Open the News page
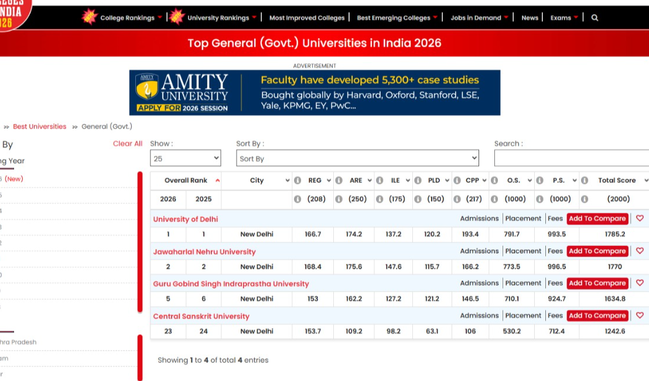Screen dimensions: 649x381 coord(530,18)
